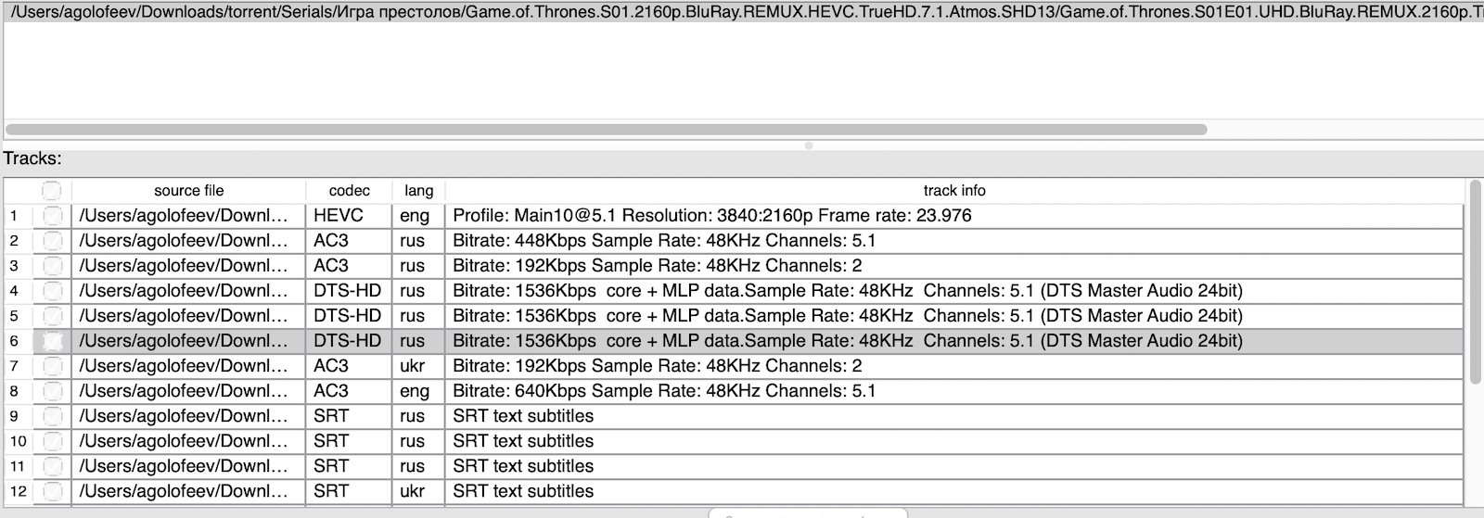Enable the eng AC3 640Kbps track checkbox
Viewport: 1484px width, 518px height.
click(52, 391)
